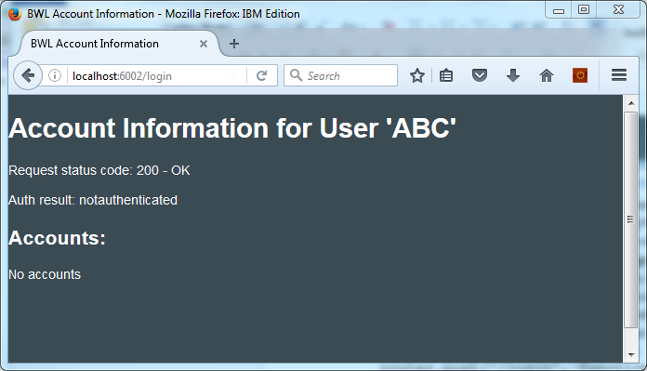
Task: Open the Firefox hamburger menu
Action: (x=619, y=75)
